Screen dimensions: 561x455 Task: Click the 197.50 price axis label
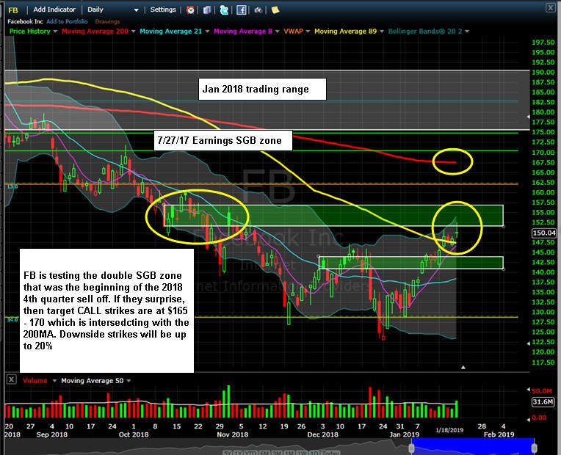[x=543, y=43]
